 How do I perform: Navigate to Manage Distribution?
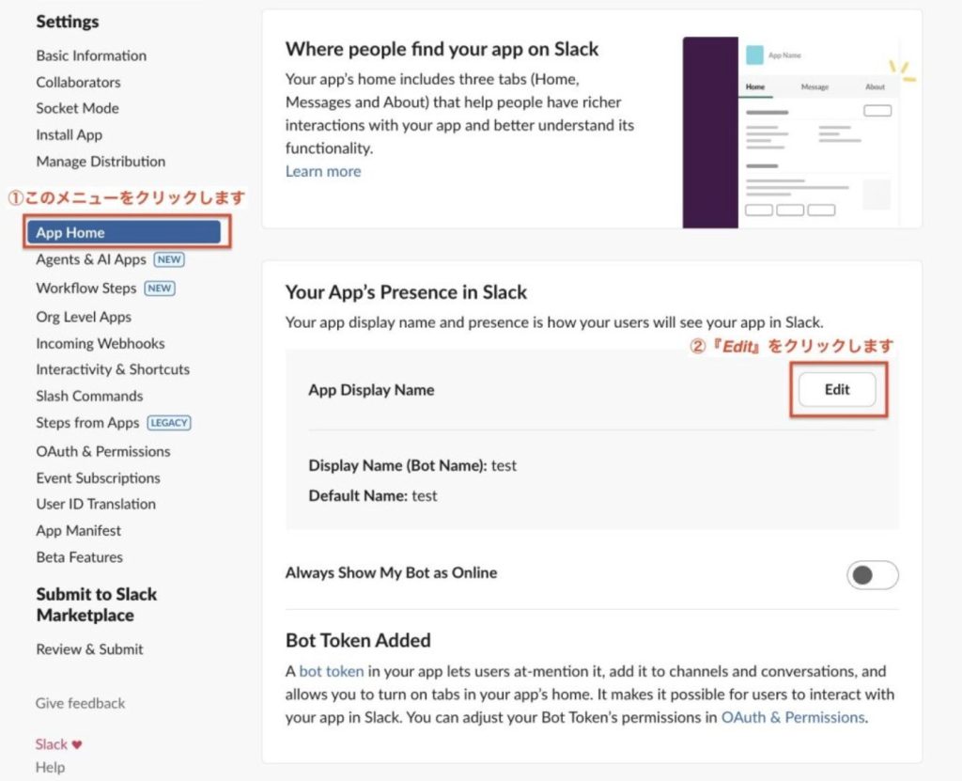(x=101, y=161)
